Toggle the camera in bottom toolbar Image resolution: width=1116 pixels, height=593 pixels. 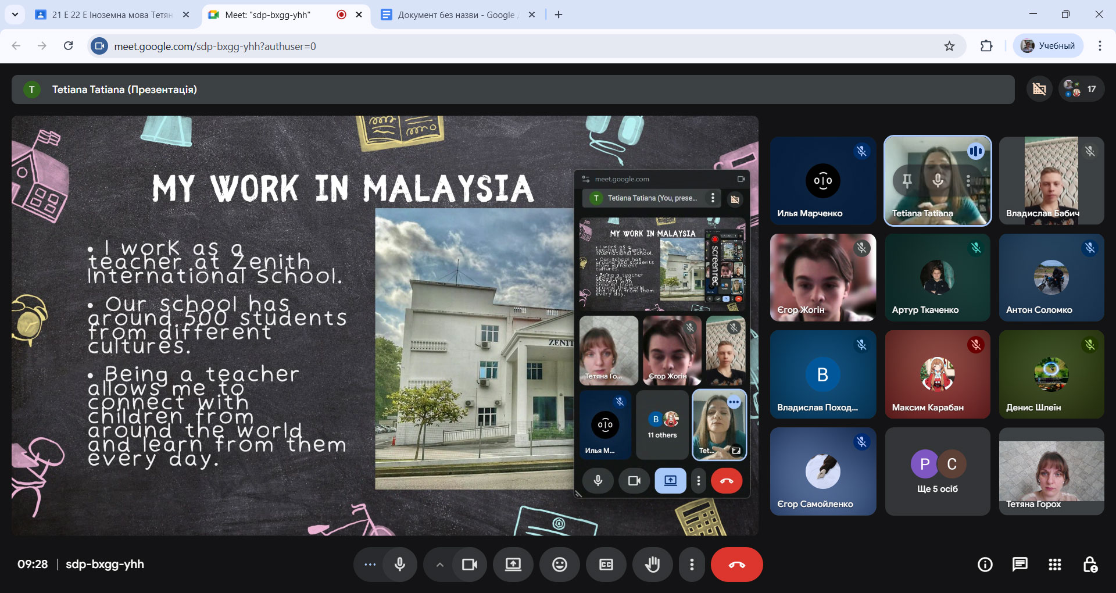[469, 565]
